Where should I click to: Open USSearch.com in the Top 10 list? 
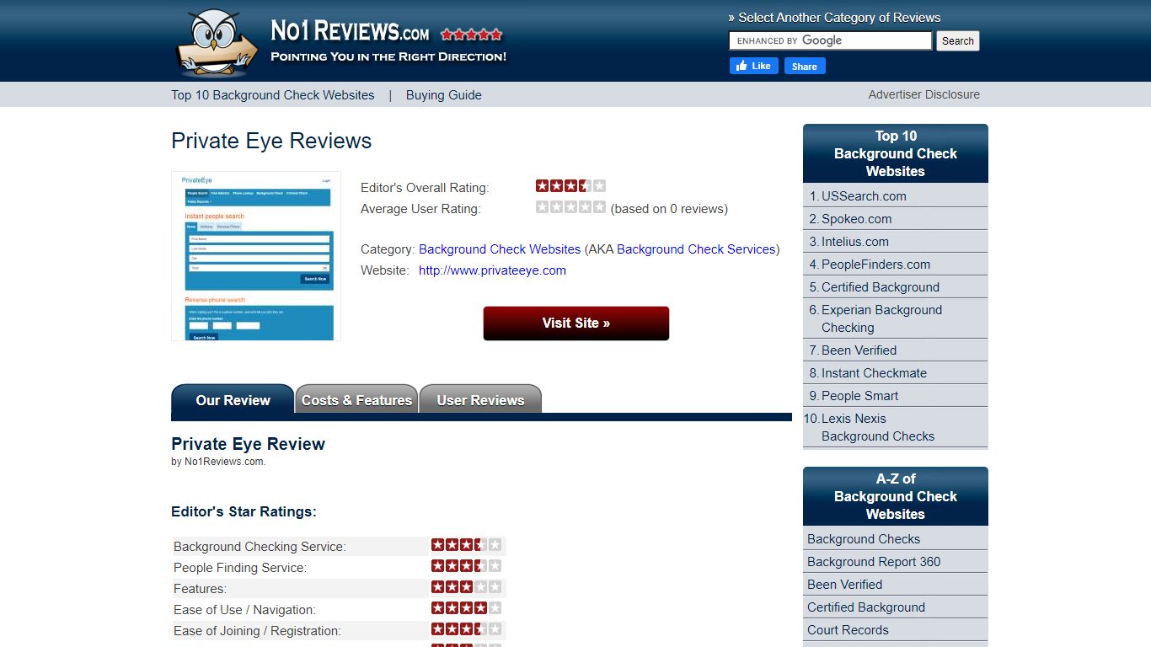pos(864,196)
